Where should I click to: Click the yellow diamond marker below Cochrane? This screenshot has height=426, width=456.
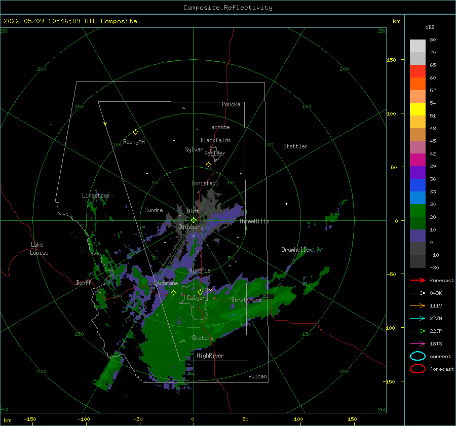coord(174,292)
